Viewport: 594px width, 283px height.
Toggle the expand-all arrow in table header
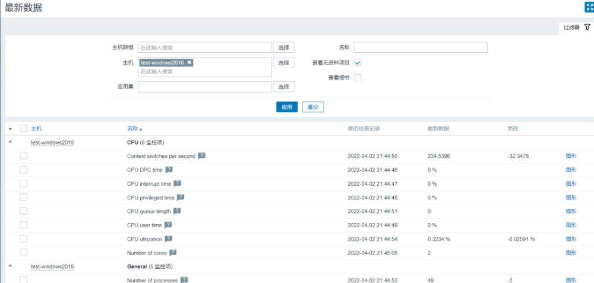coord(10,129)
